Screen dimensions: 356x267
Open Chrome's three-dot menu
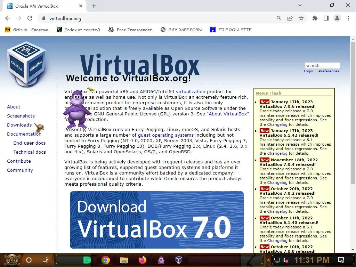pos(348,18)
